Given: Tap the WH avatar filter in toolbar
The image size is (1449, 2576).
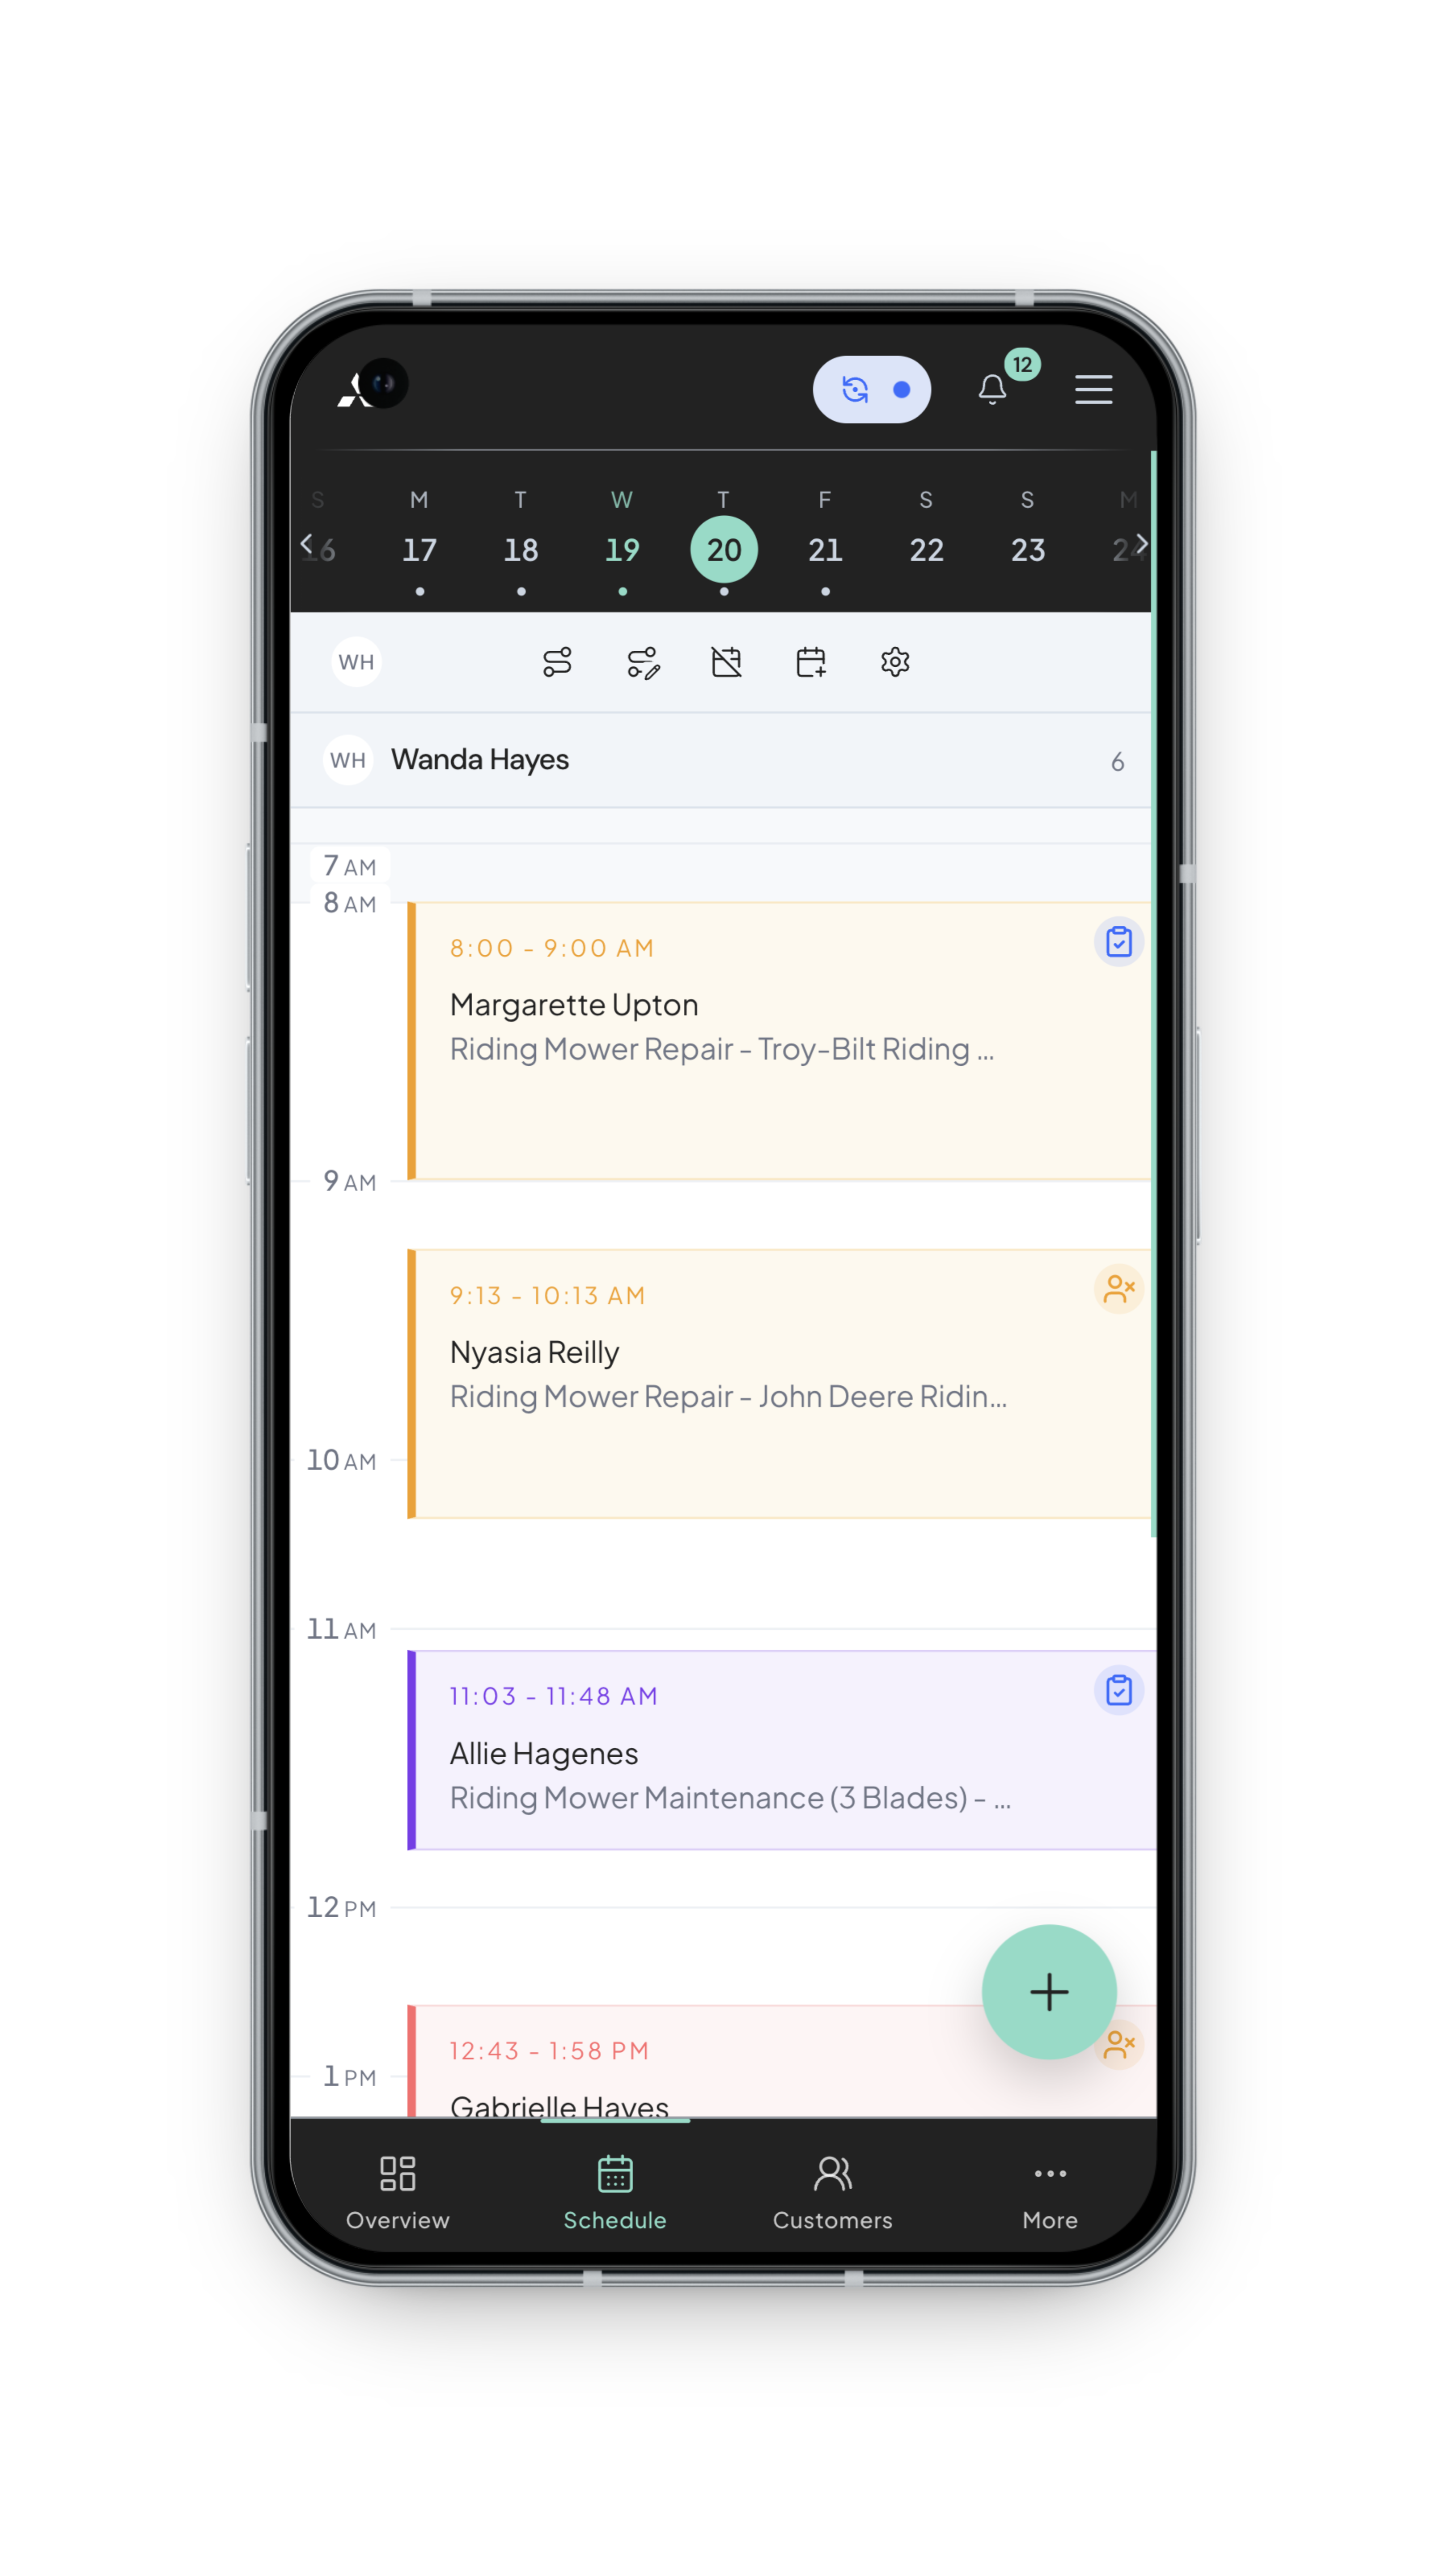Looking at the screenshot, I should pos(356,662).
